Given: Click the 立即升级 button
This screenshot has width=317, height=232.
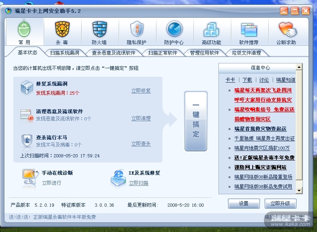Looking at the screenshot, I should [x=280, y=204].
